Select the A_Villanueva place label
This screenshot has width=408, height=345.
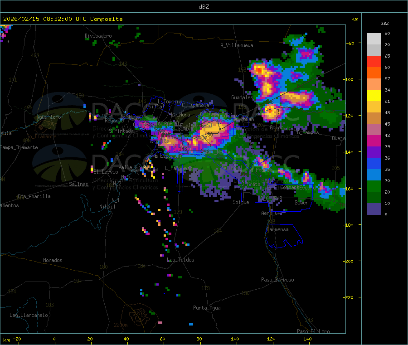pyautogui.click(x=237, y=45)
